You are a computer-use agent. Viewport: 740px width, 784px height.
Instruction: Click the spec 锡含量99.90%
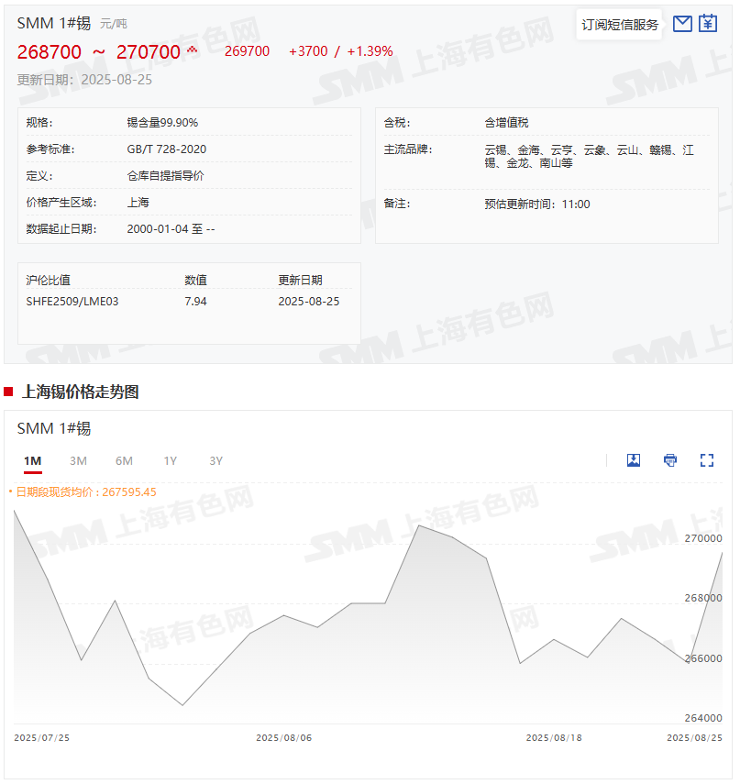pos(162,123)
